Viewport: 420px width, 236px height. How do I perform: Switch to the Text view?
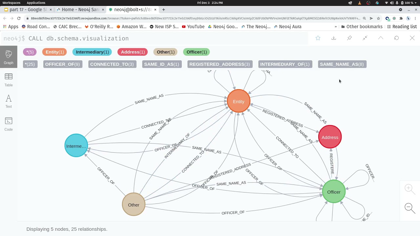tap(9, 101)
